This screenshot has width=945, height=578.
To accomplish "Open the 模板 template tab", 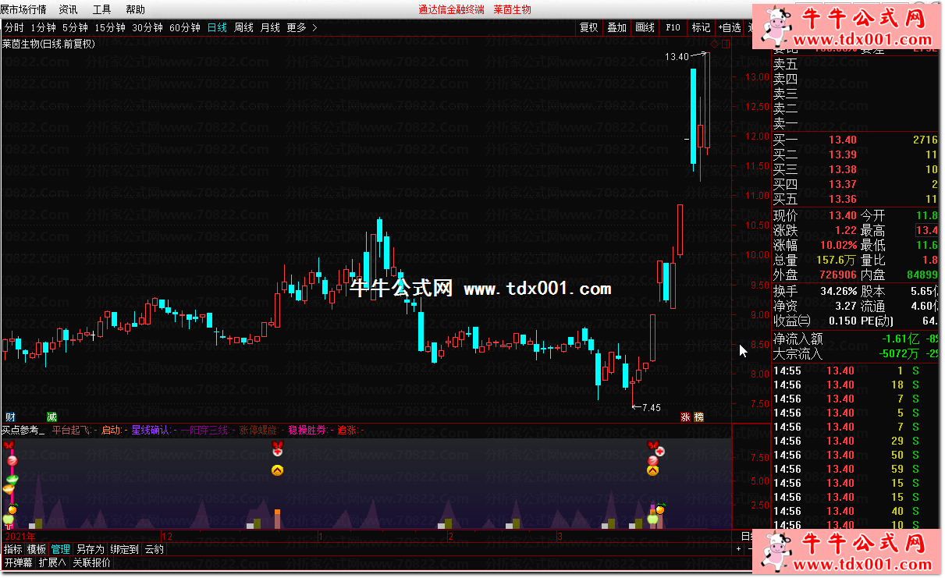I will click(x=37, y=549).
